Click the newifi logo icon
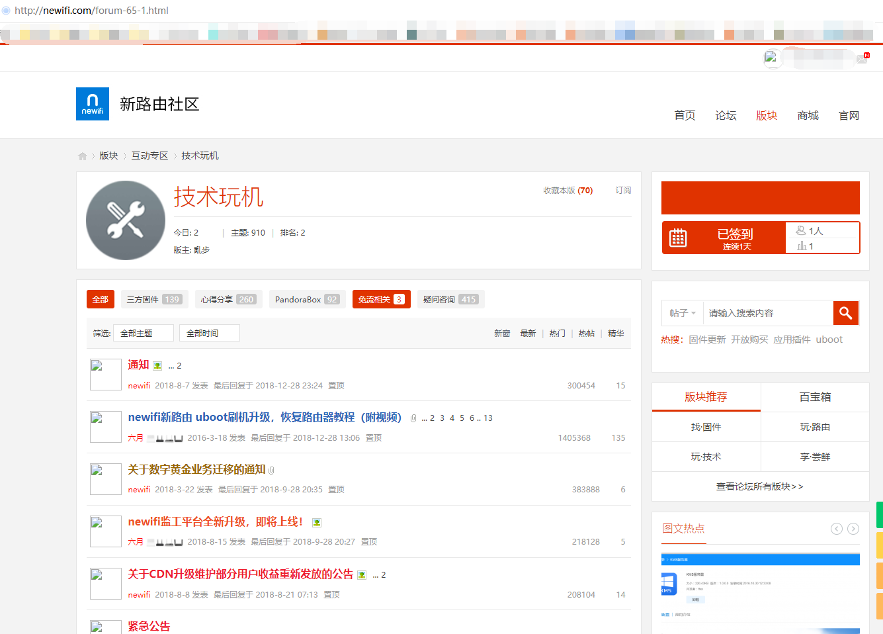Screen dimensions: 883x634 93,104
